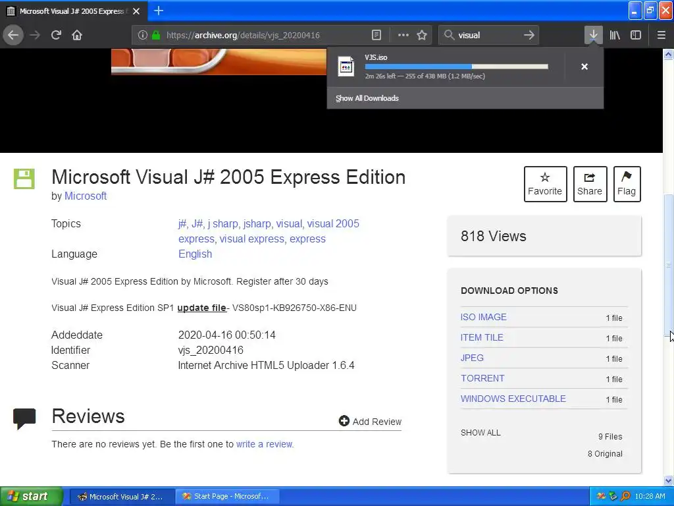Click SHOW ALL download files
The image size is (674, 506).
[x=480, y=432]
